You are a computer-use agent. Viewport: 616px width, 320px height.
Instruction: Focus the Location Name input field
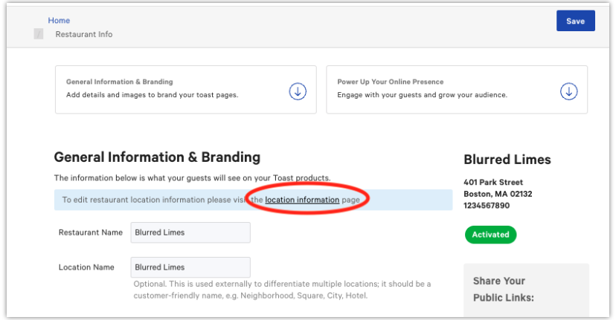[x=190, y=267]
